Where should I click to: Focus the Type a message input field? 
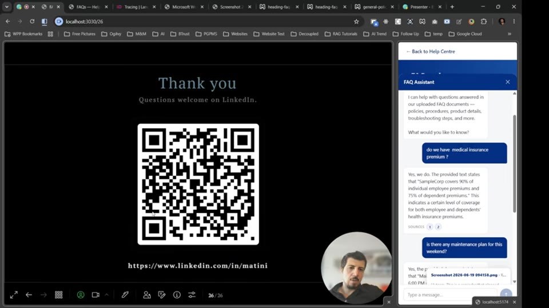pos(450,295)
